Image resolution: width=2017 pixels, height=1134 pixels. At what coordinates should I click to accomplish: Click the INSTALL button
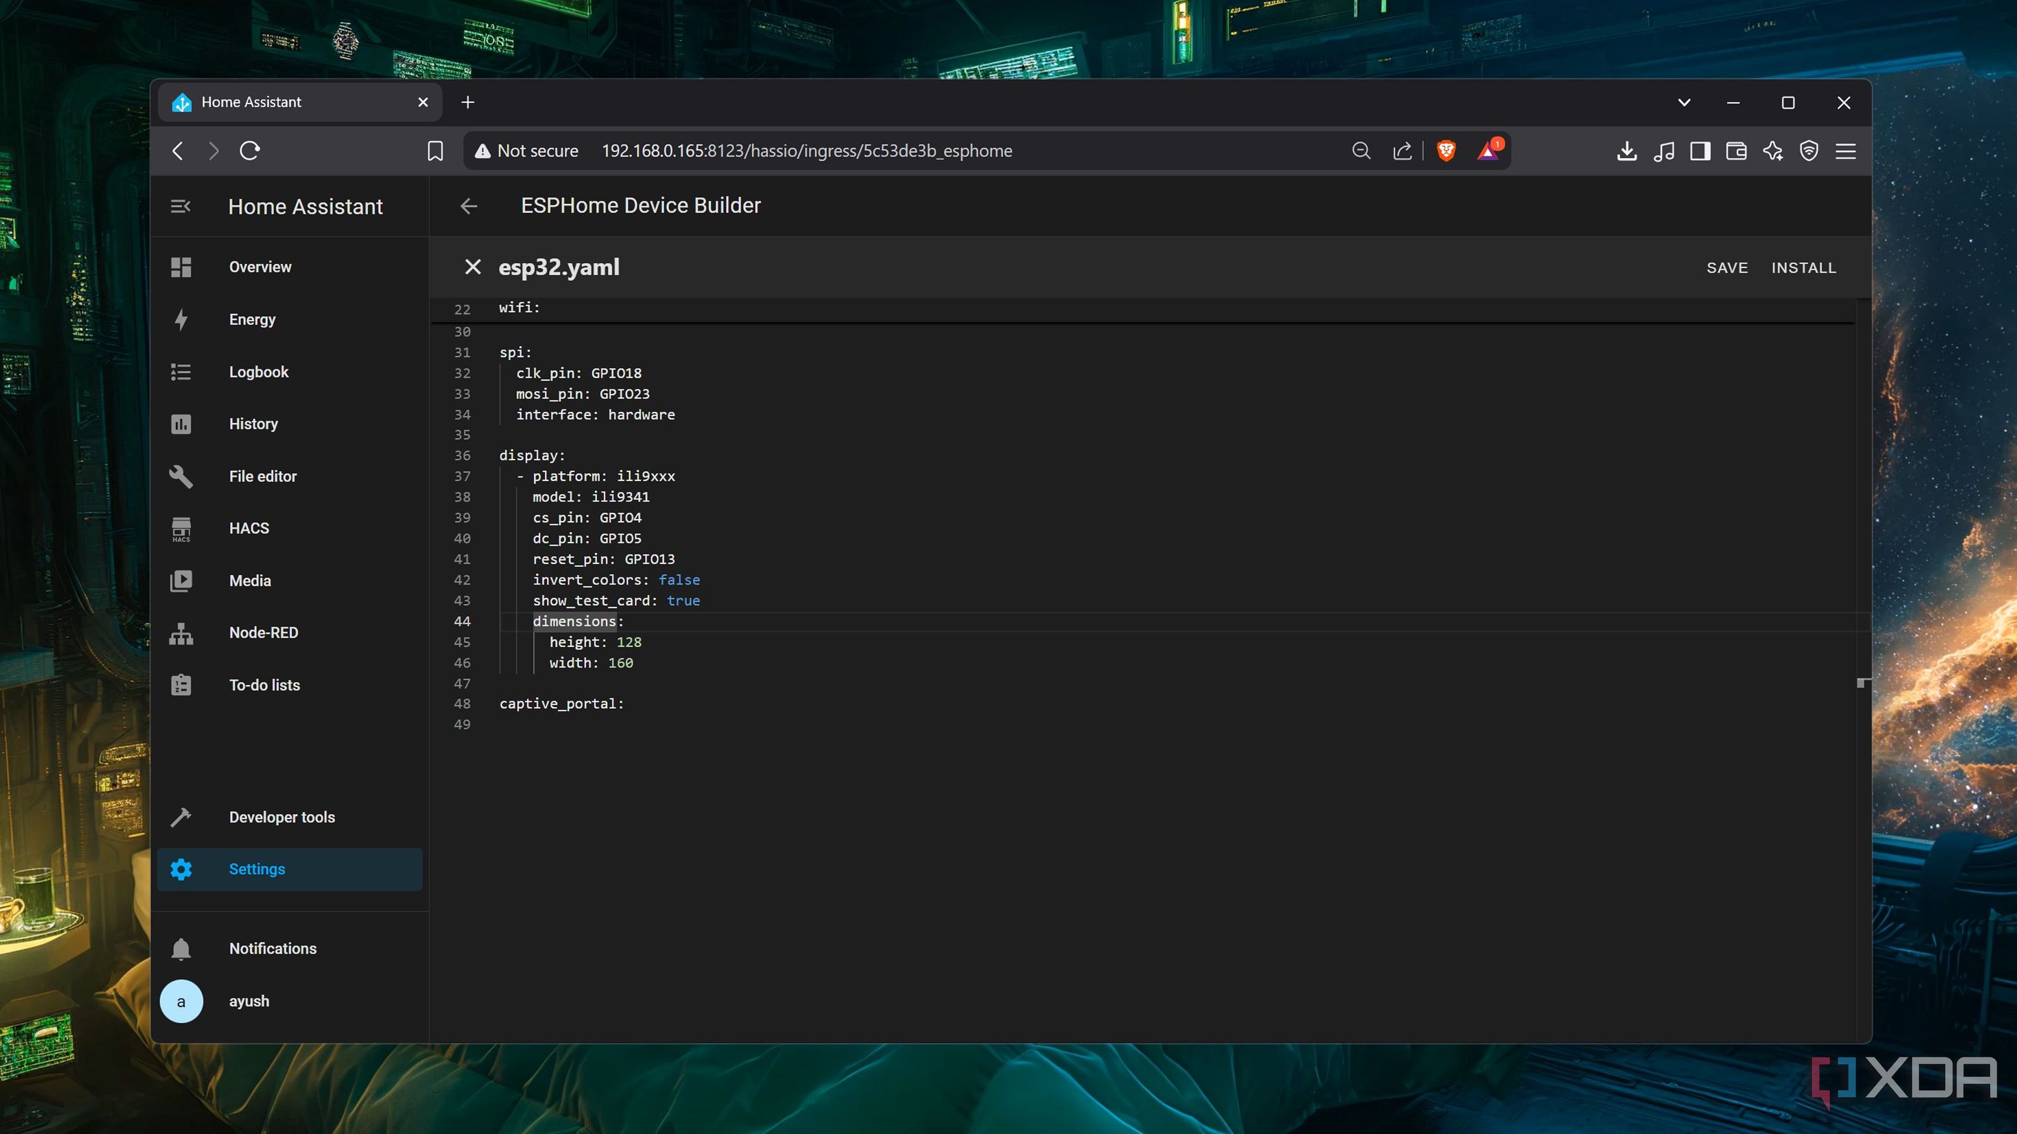pyautogui.click(x=1804, y=268)
